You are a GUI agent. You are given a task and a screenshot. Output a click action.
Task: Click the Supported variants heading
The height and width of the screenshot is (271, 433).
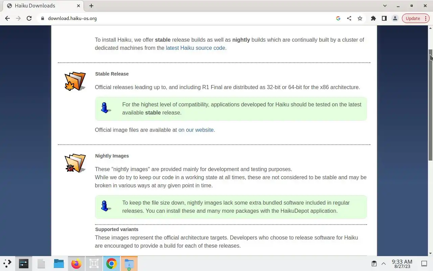pos(117,229)
